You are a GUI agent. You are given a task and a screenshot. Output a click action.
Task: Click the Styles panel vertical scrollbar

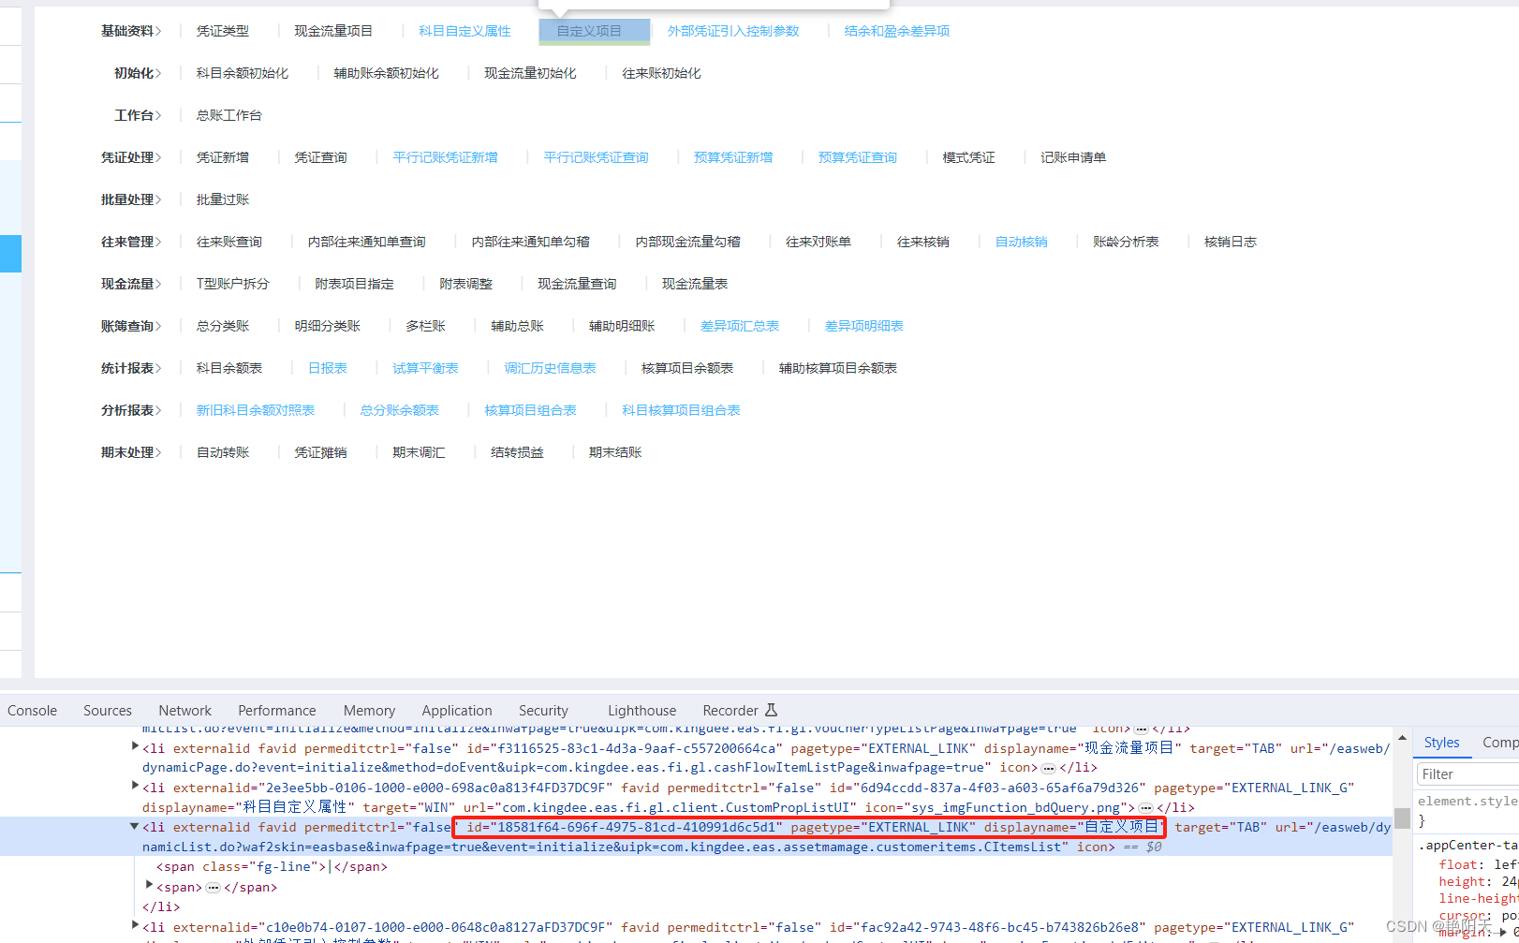pos(1402,818)
